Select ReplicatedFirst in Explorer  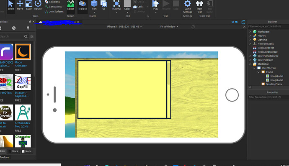tap(266, 48)
